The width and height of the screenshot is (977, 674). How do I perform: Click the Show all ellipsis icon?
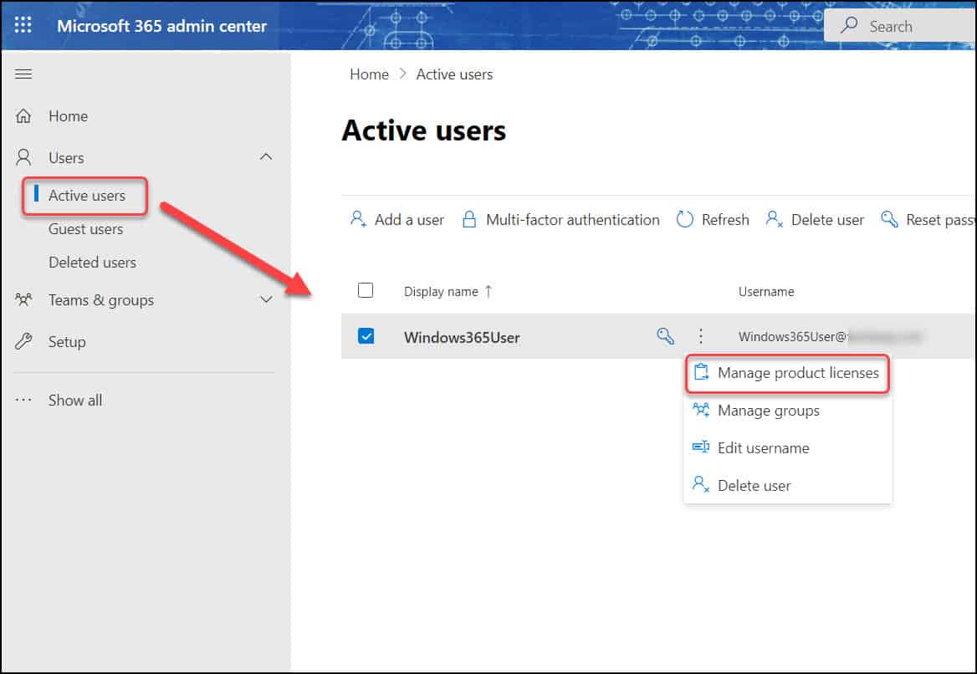pyautogui.click(x=23, y=400)
